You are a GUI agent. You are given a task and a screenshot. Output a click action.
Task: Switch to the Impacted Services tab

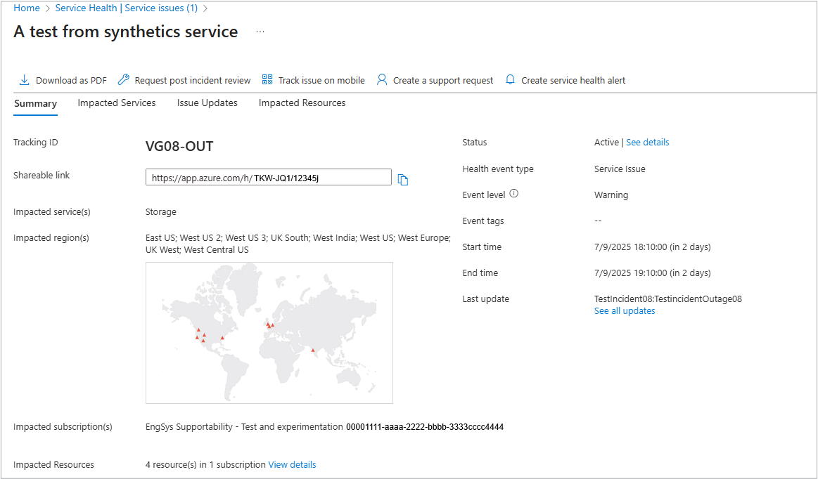click(x=117, y=103)
